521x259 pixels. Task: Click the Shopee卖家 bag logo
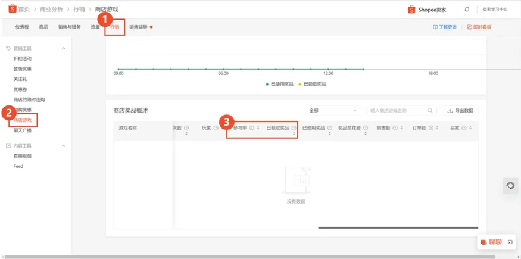411,10
